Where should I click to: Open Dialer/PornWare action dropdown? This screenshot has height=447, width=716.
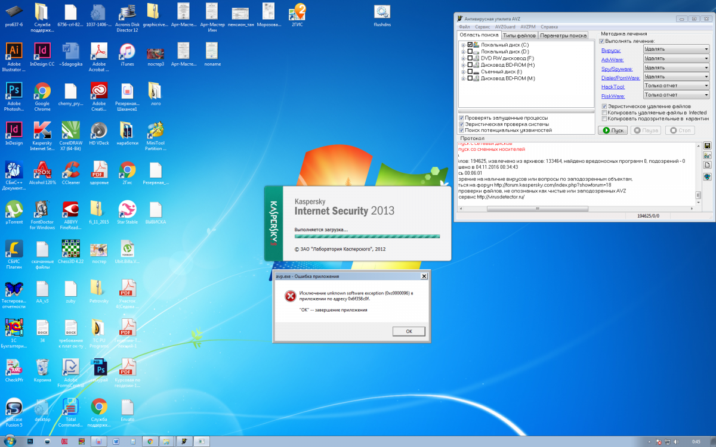(x=676, y=76)
